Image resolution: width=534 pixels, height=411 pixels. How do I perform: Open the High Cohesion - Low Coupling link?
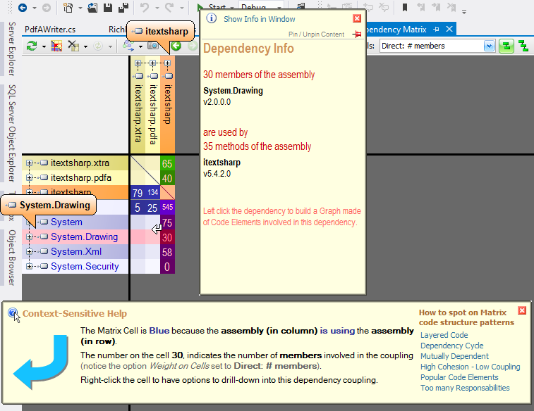[x=470, y=367]
